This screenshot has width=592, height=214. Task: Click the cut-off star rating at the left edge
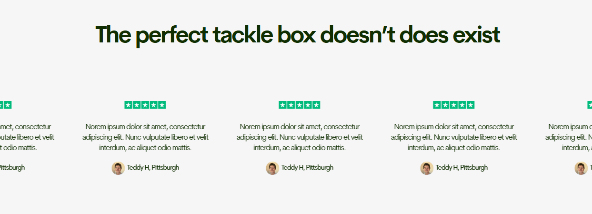point(6,105)
